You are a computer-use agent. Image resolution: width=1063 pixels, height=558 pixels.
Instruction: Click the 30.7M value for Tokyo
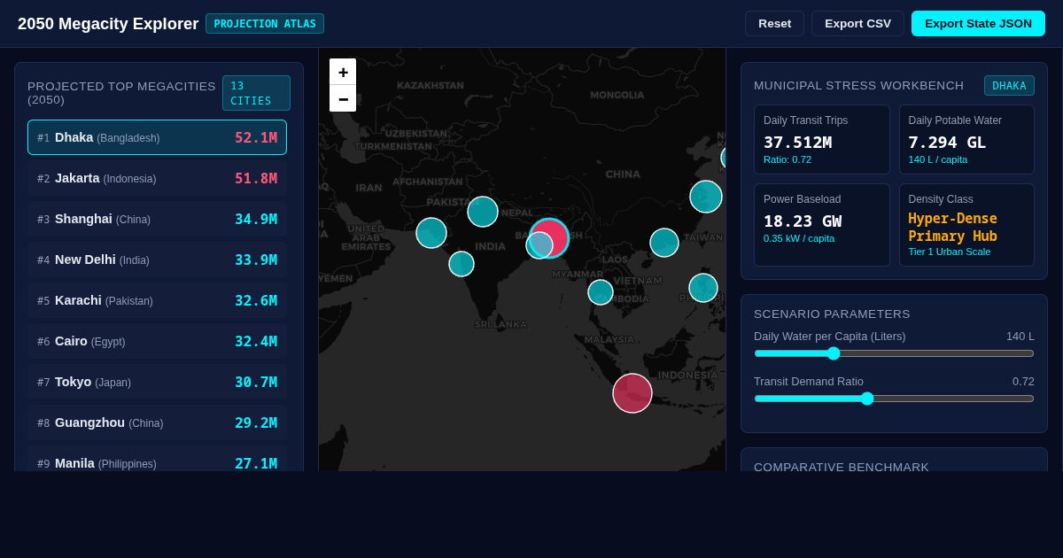[x=256, y=382]
